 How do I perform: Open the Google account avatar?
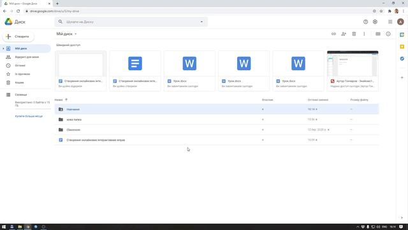tap(400, 22)
